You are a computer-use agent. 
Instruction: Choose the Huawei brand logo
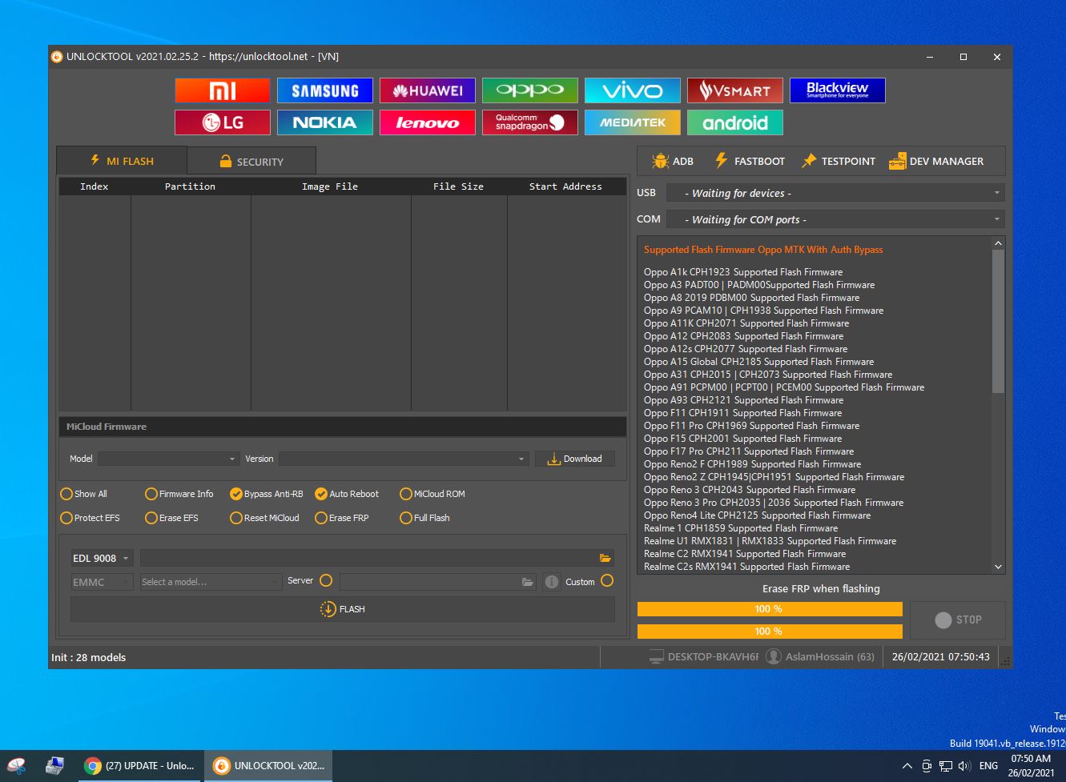(x=428, y=90)
